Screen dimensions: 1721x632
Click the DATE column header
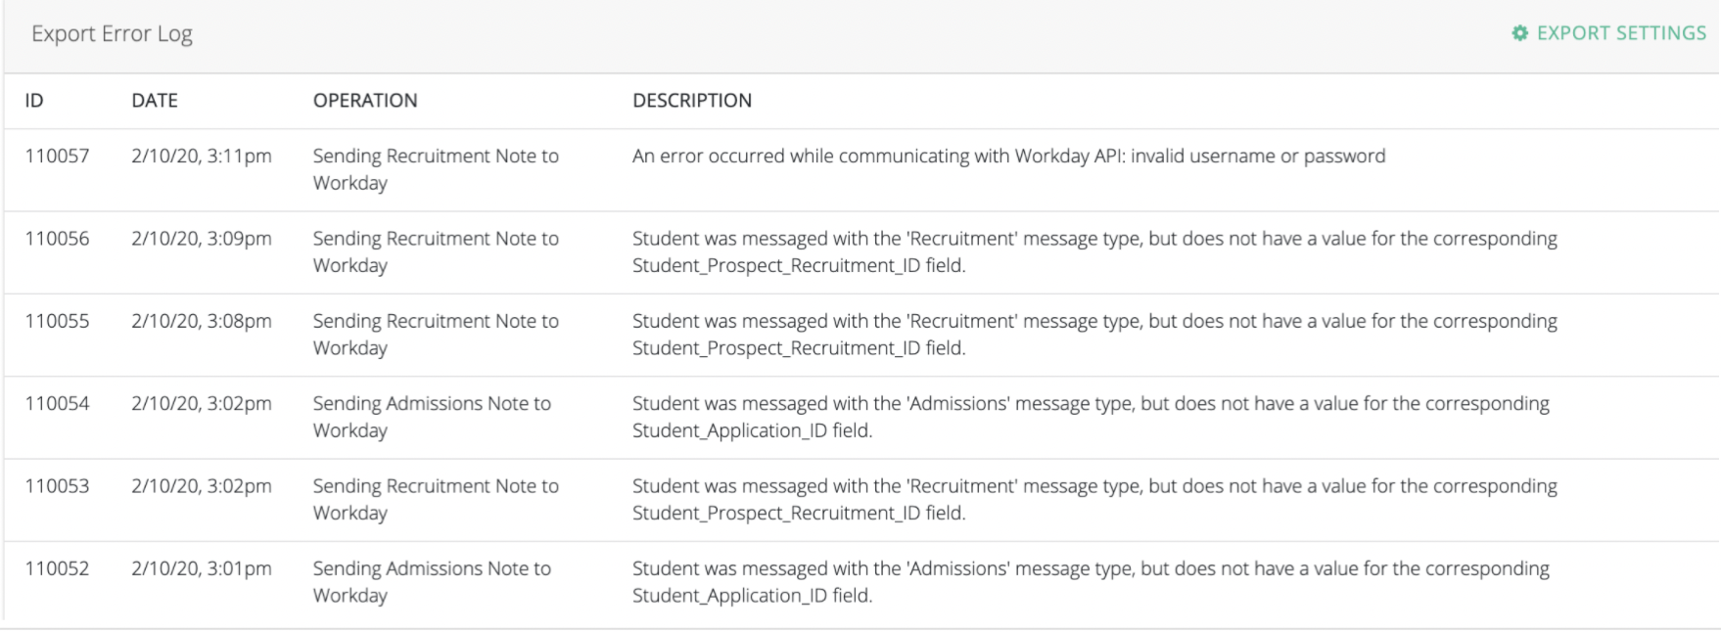pyautogui.click(x=155, y=100)
